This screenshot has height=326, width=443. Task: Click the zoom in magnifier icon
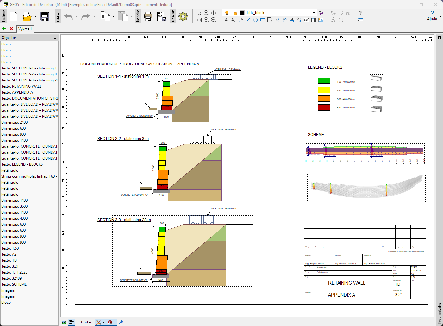click(206, 13)
